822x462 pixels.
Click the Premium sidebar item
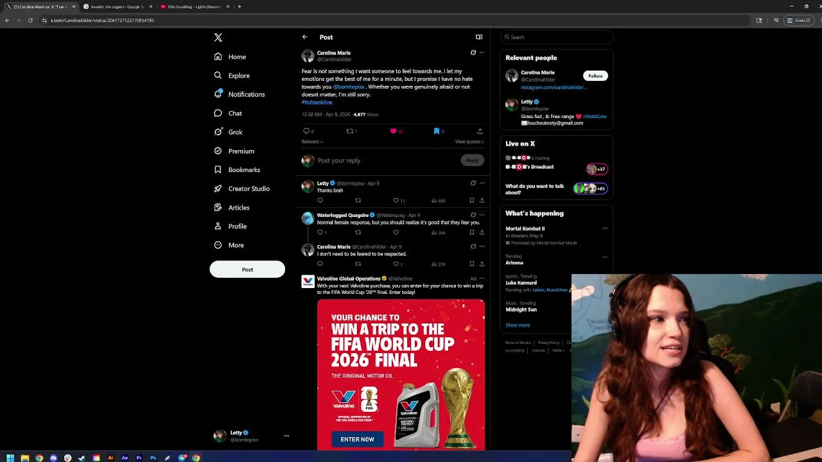tap(234, 151)
